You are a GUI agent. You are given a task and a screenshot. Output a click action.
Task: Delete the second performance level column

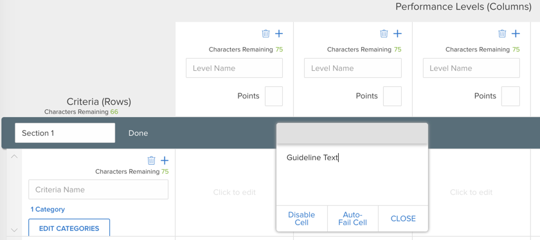point(384,33)
